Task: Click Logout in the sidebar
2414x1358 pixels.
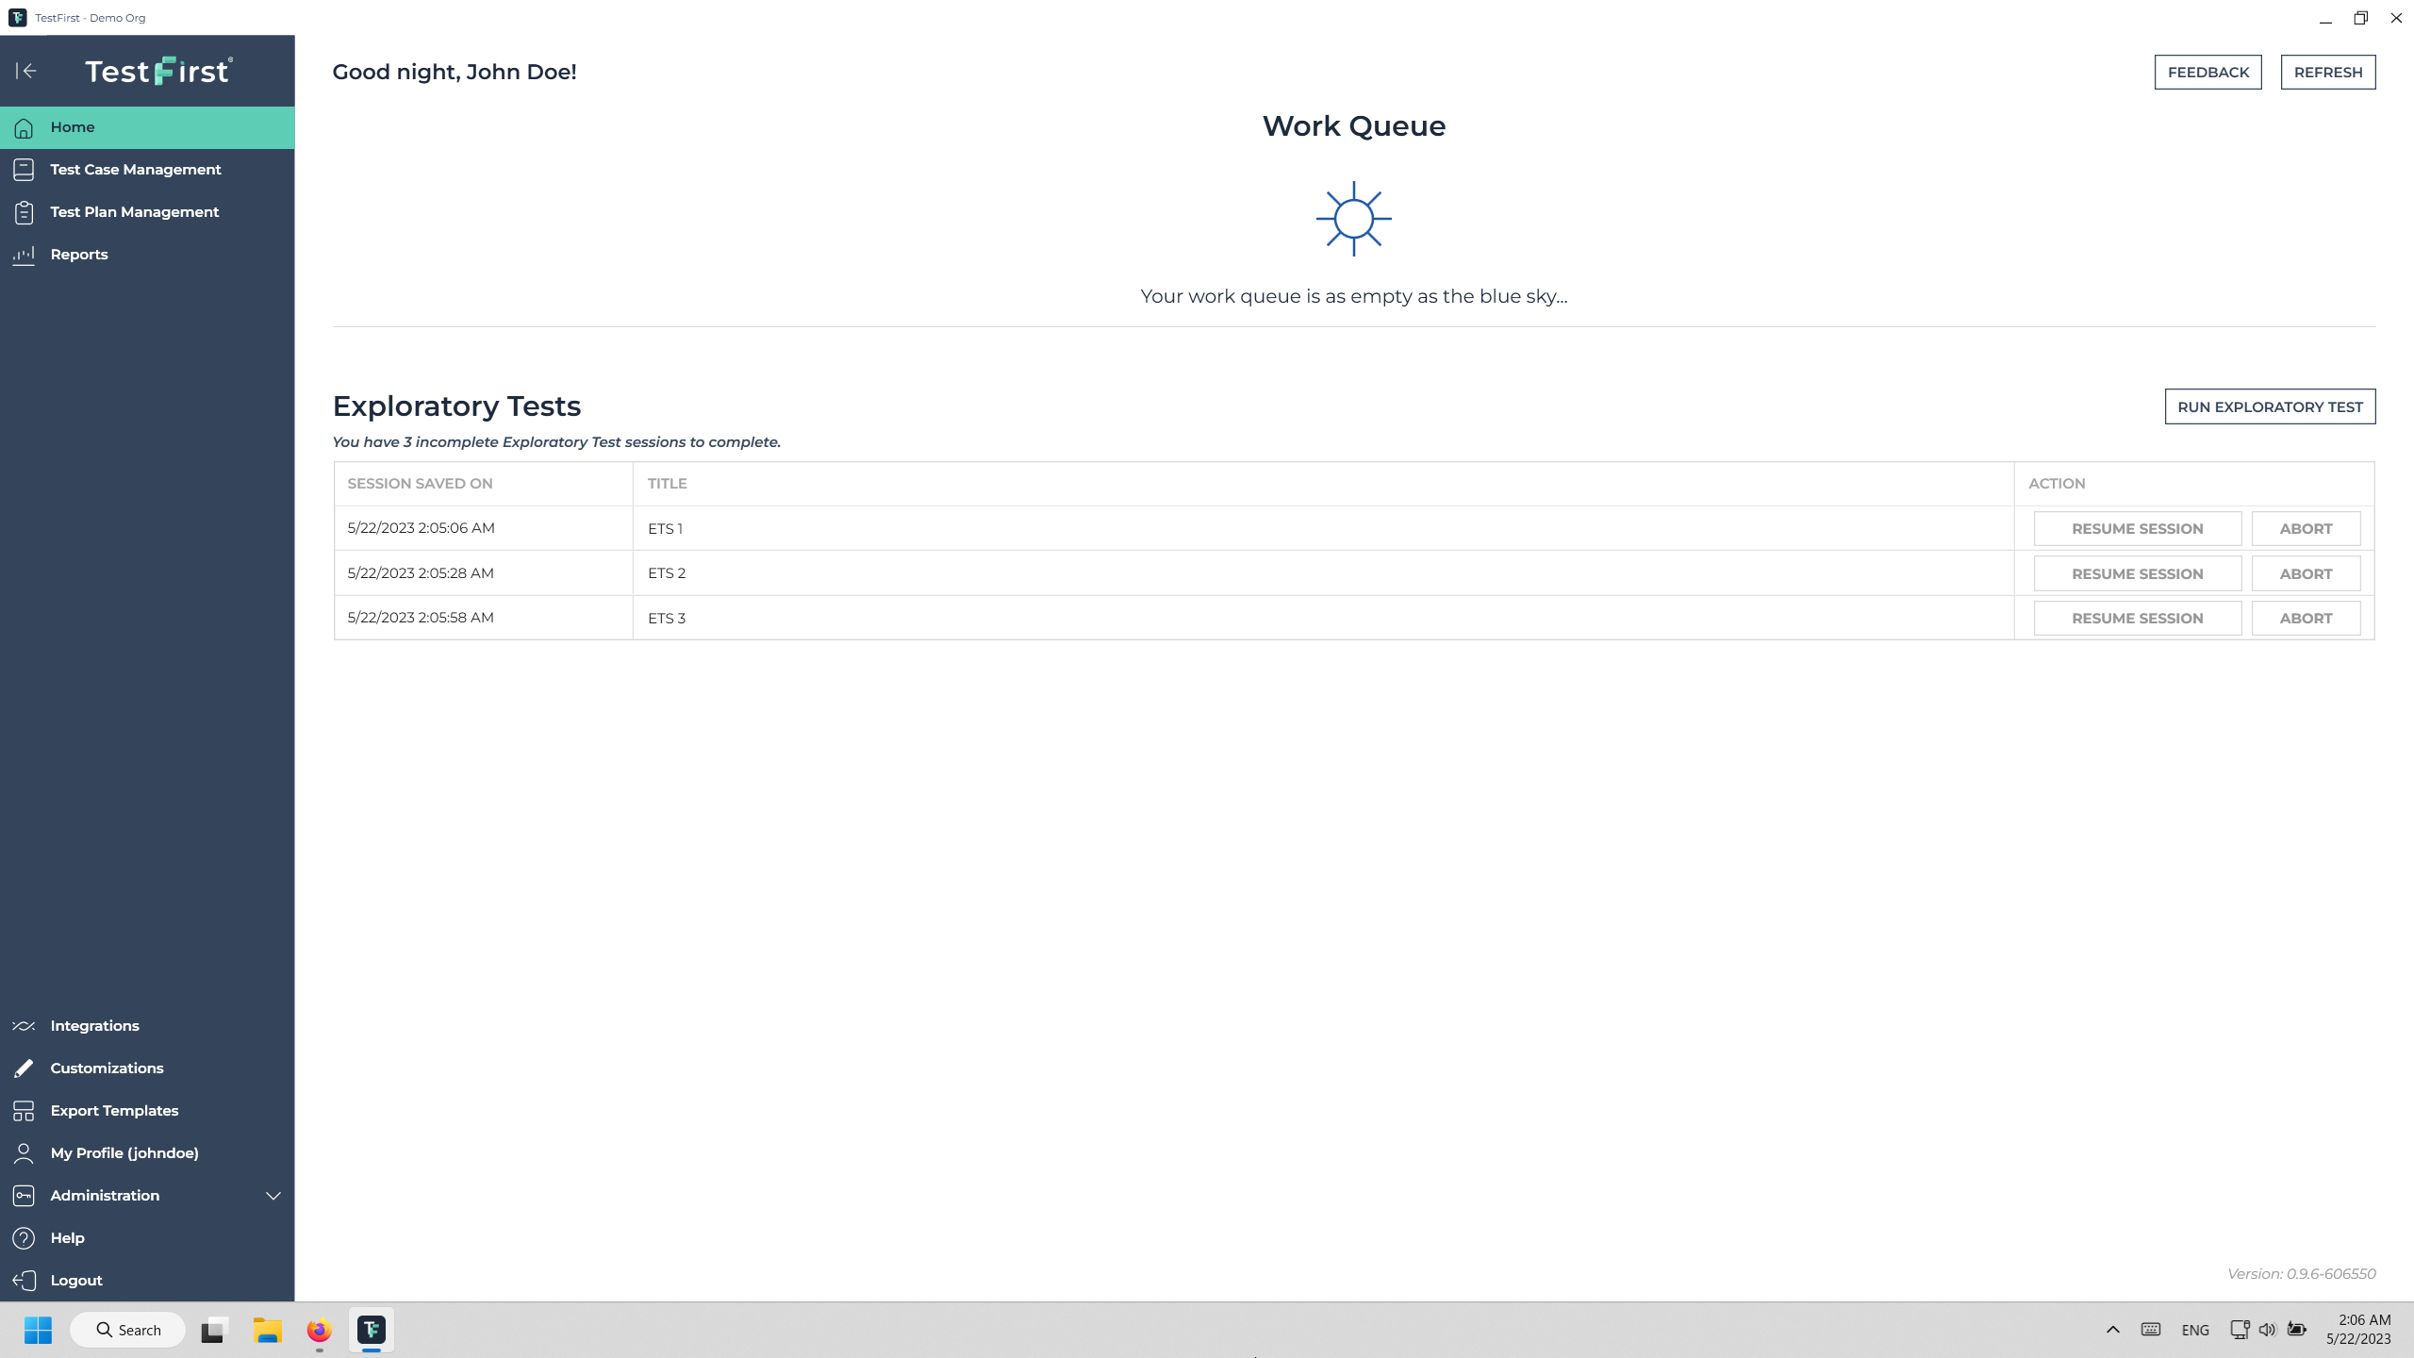Action: pyautogui.click(x=75, y=1280)
